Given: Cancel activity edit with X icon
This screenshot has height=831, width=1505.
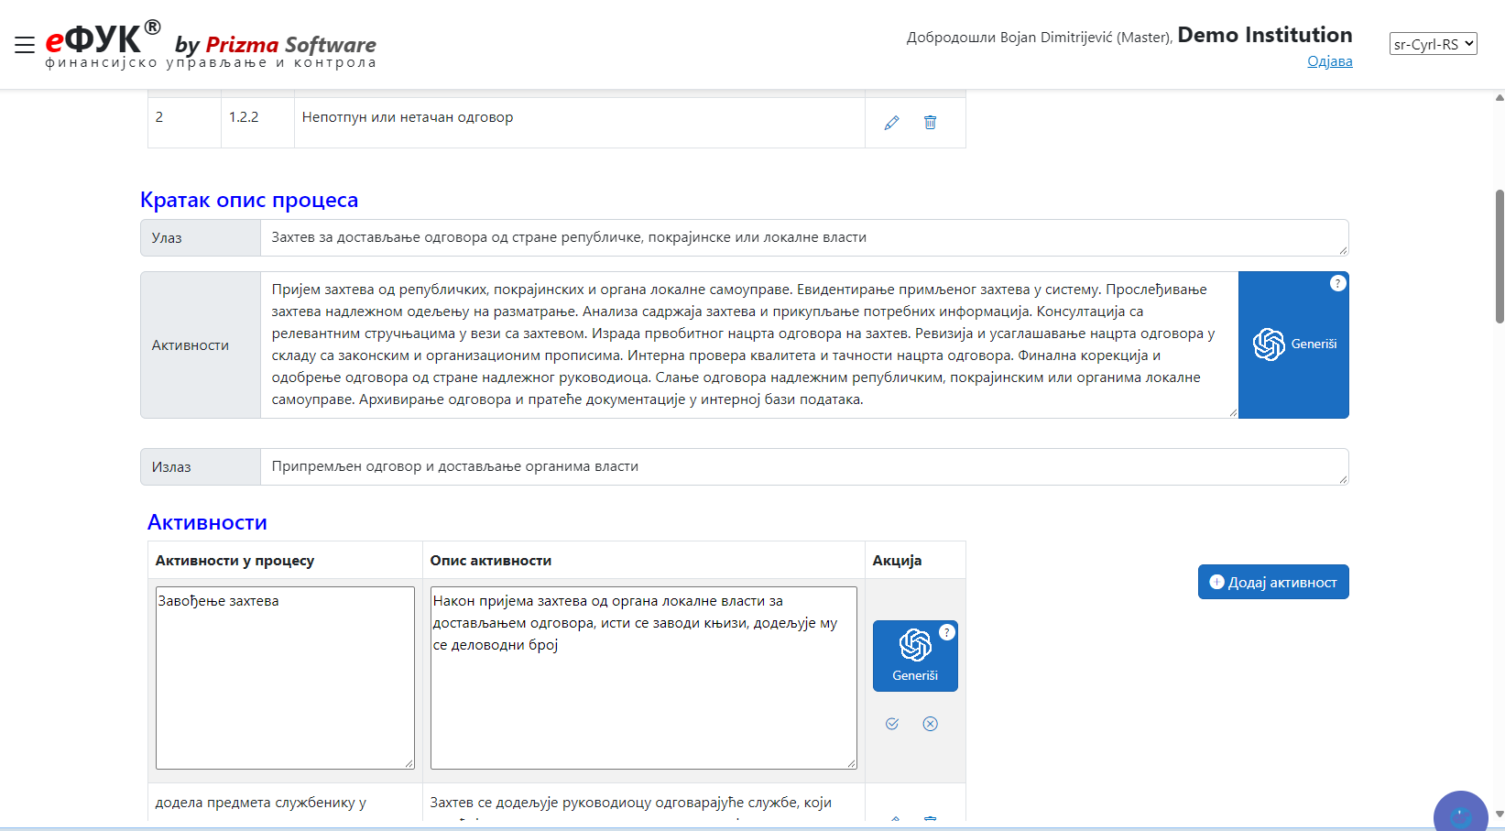Looking at the screenshot, I should pos(930,724).
